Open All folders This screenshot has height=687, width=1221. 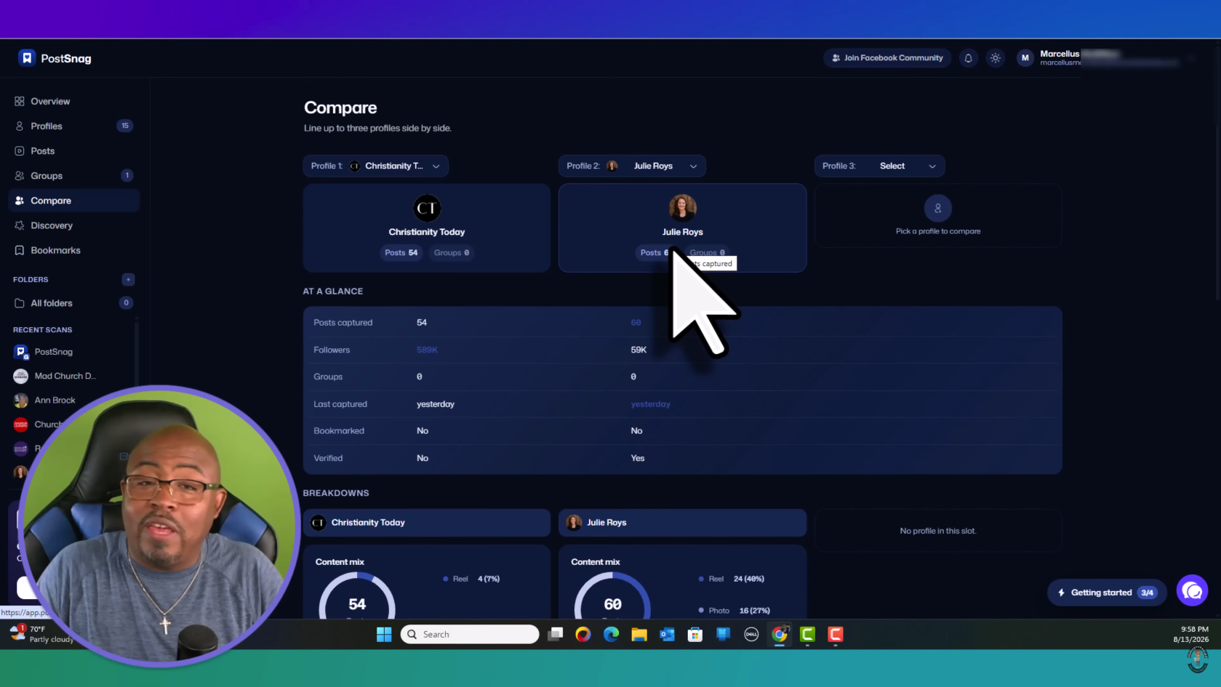pyautogui.click(x=73, y=303)
